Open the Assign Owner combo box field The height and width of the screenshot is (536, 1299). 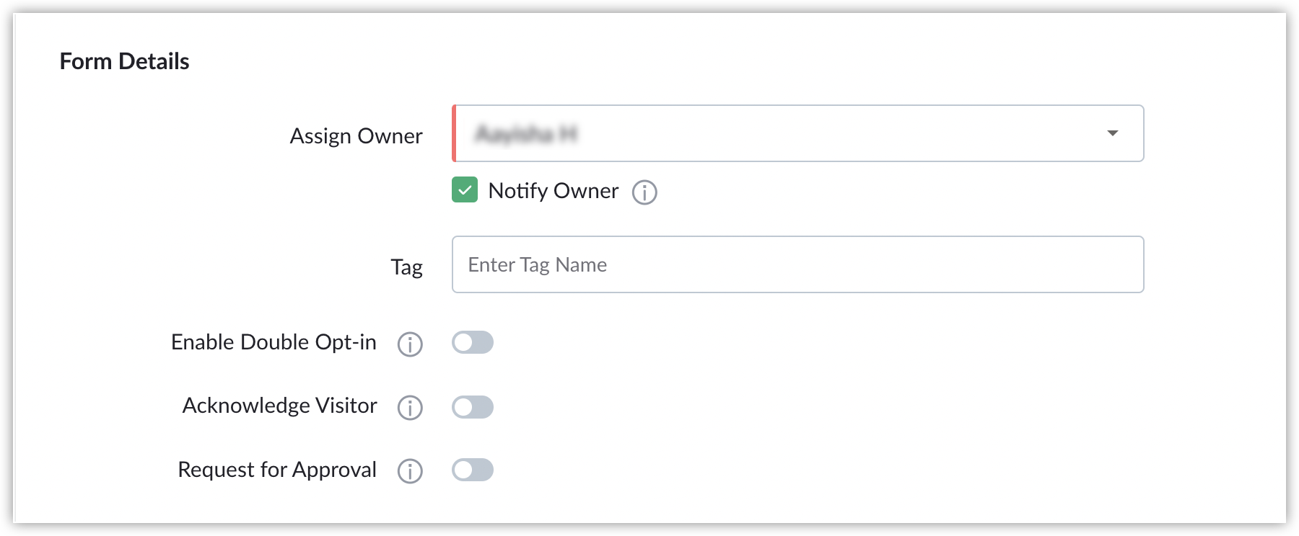click(797, 133)
